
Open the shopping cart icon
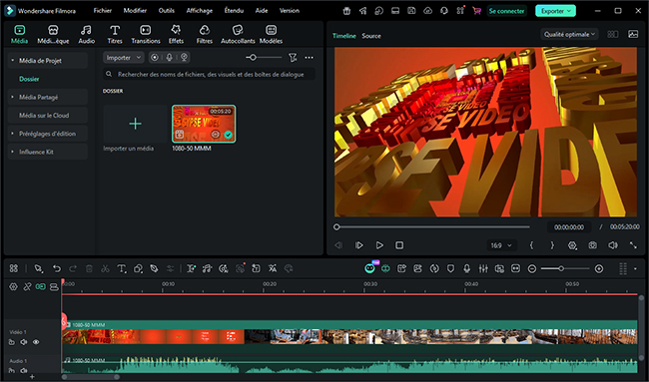click(477, 11)
